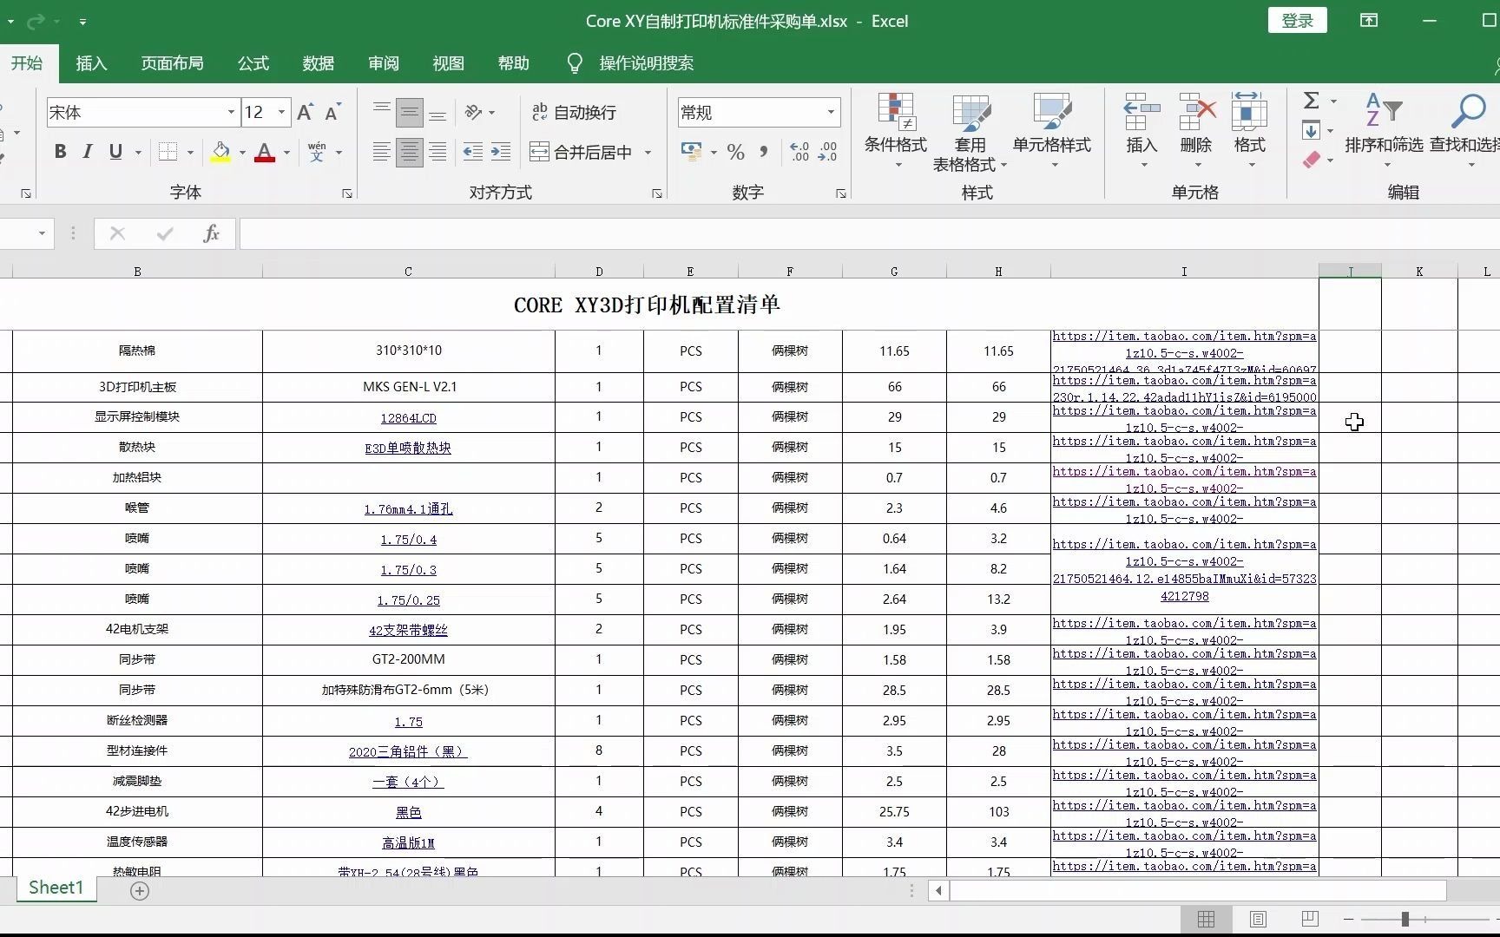Expand merge and center dropdown arrow
The height and width of the screenshot is (937, 1500).
(x=648, y=152)
